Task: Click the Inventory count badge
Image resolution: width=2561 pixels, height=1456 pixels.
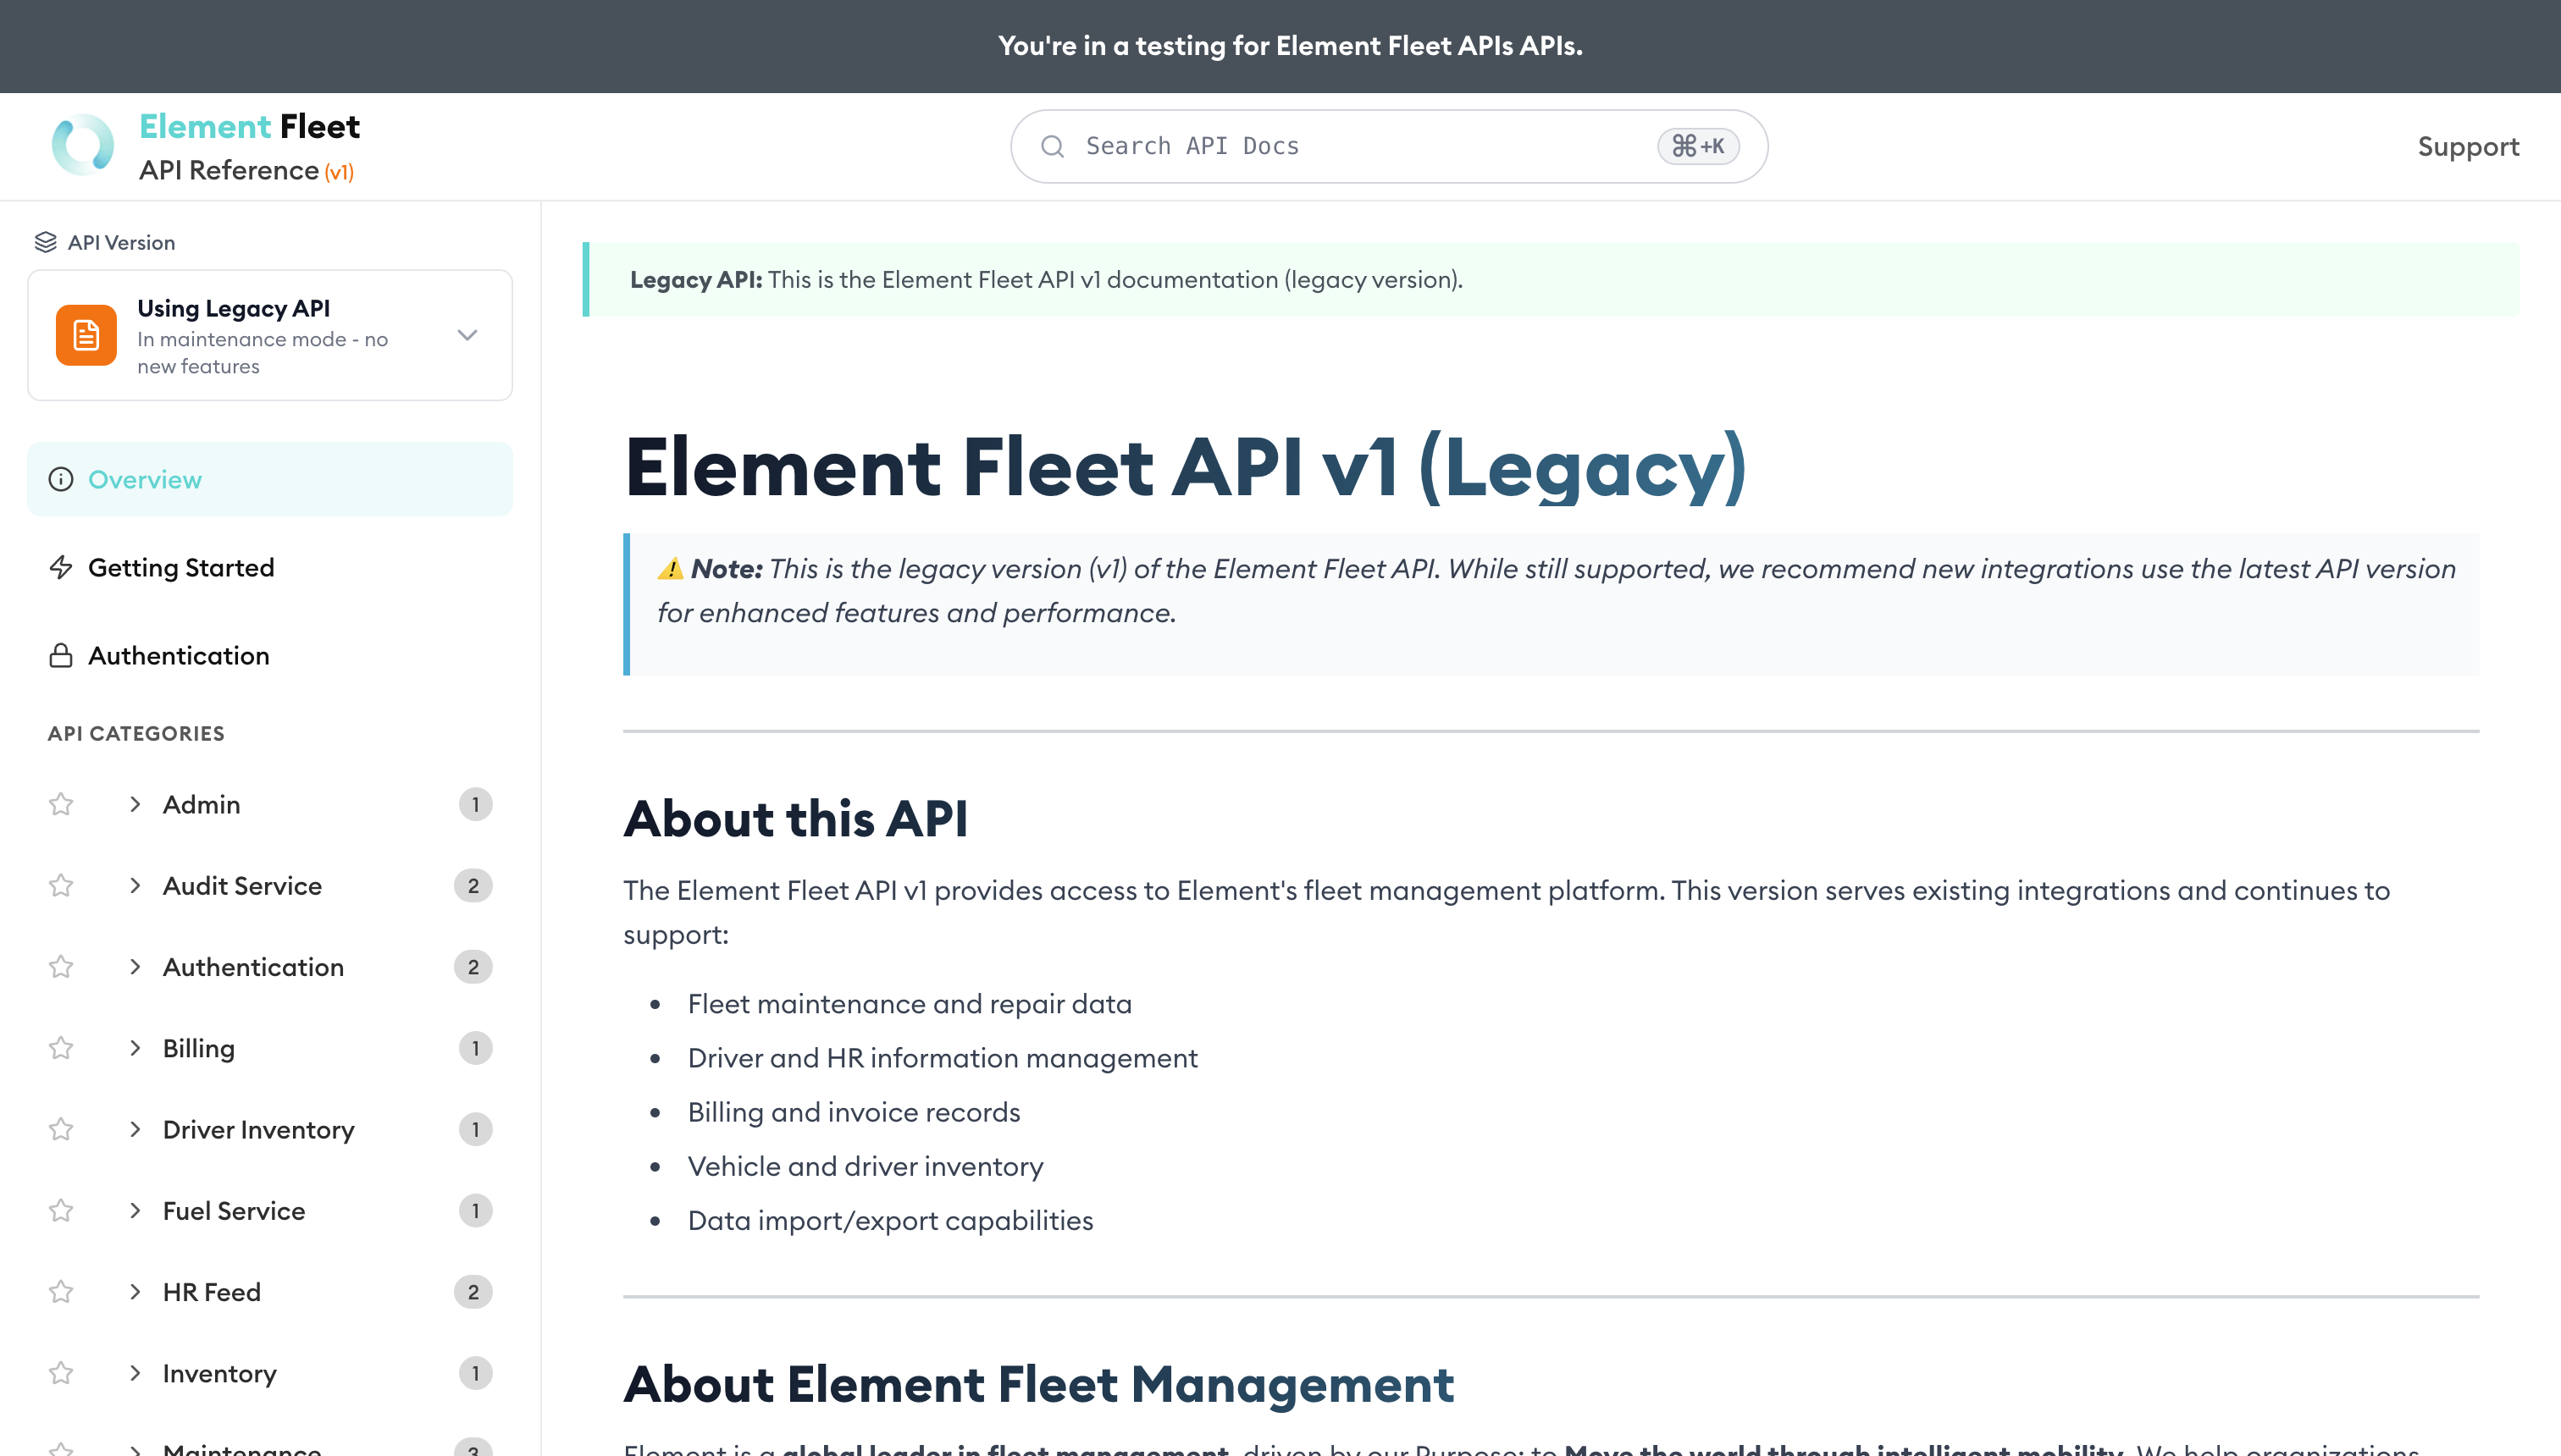Action: click(475, 1373)
